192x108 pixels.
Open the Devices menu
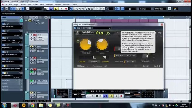(x=58, y=4)
